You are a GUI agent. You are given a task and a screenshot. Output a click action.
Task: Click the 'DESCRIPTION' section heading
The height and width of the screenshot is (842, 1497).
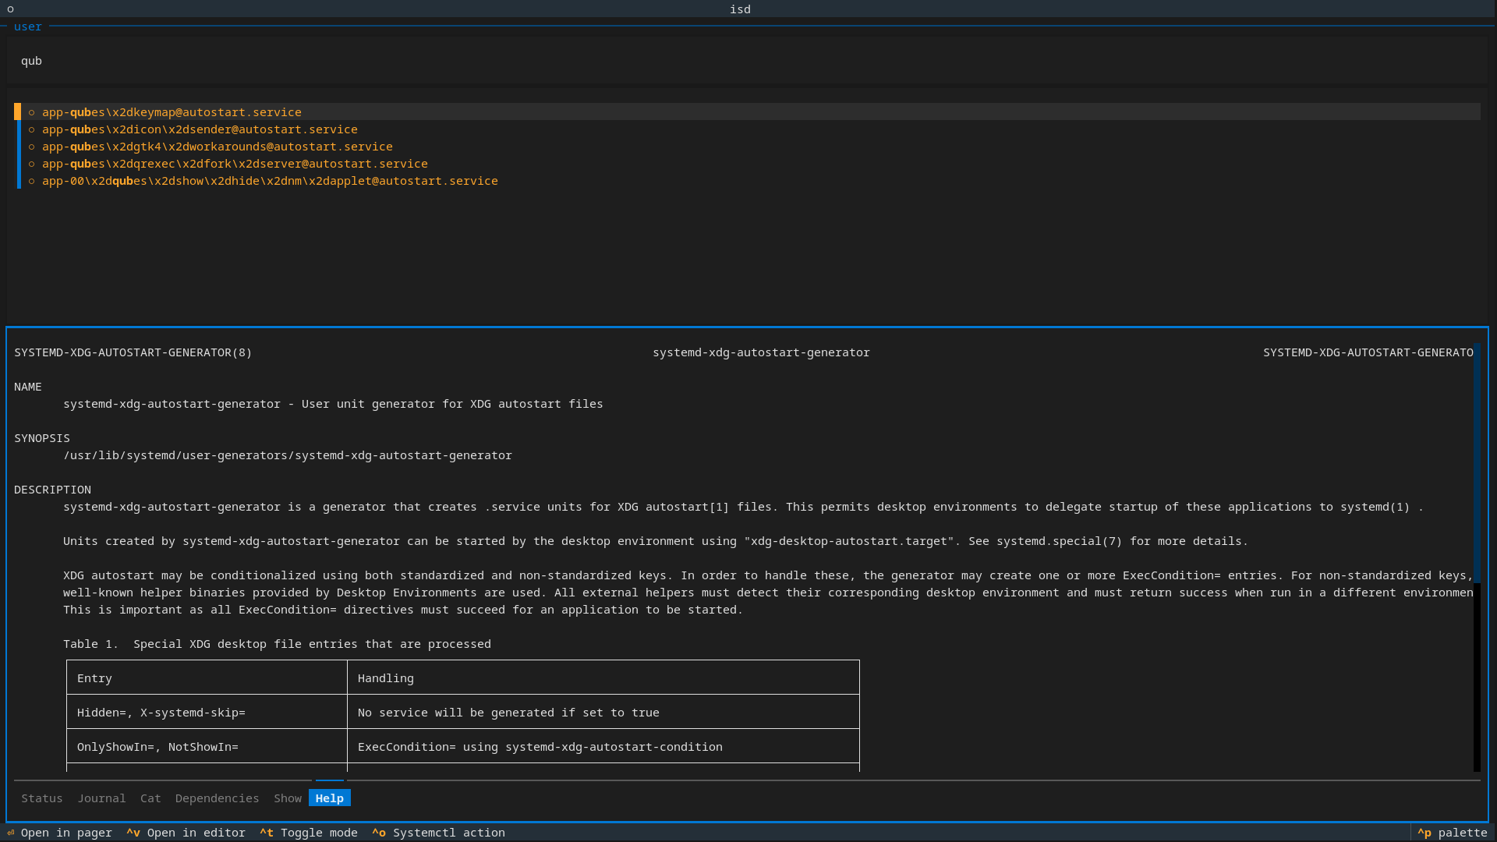coord(52,490)
